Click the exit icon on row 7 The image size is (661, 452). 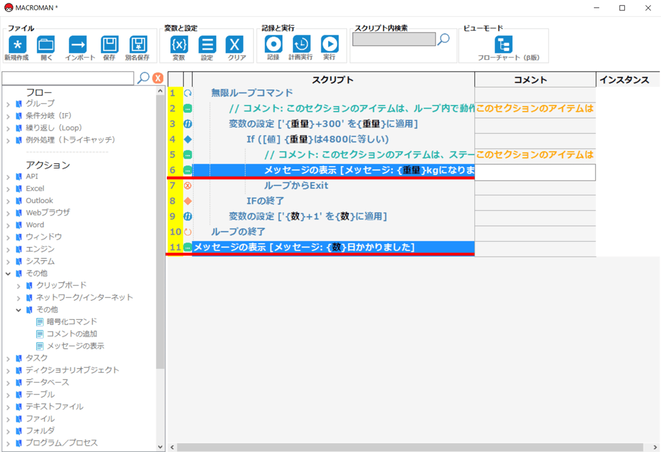(187, 186)
